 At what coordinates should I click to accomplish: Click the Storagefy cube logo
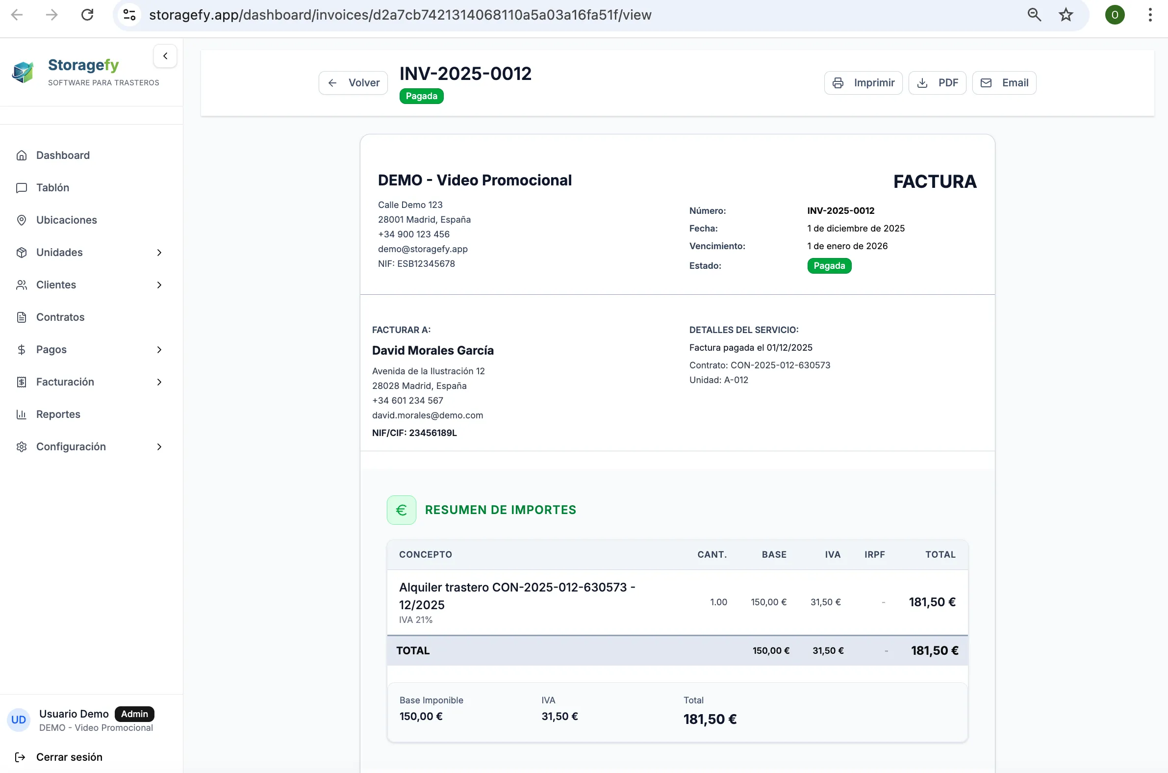(x=23, y=72)
